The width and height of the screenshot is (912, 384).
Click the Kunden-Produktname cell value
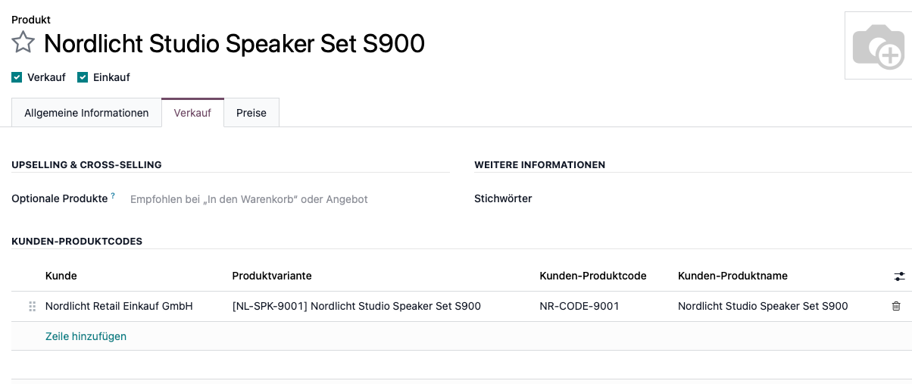click(x=763, y=306)
